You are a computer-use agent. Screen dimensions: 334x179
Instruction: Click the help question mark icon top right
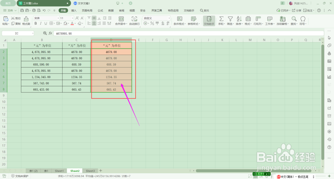coord(319,10)
